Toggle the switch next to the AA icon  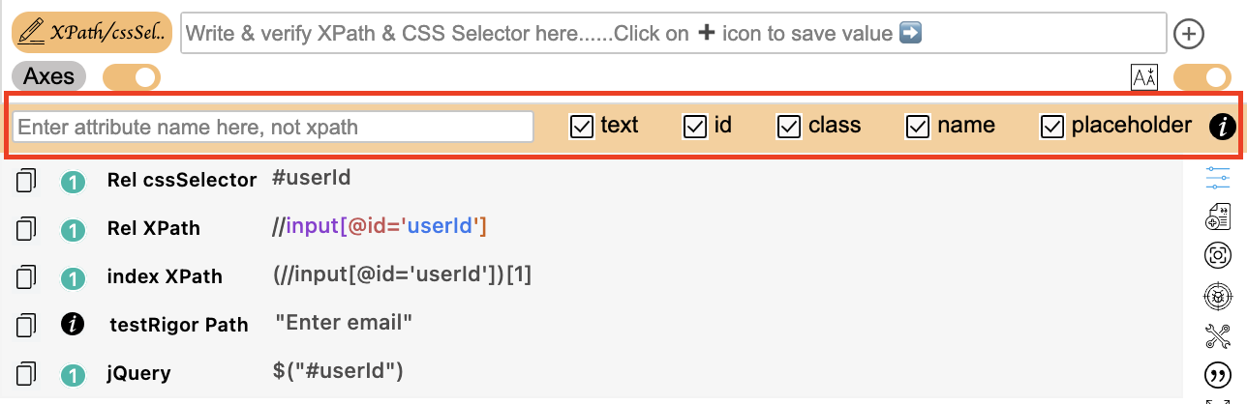(1202, 77)
